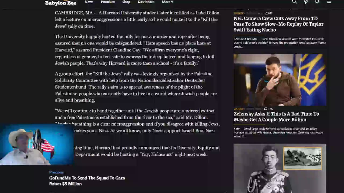Open the News menu item
344x193 pixels.
89,2
